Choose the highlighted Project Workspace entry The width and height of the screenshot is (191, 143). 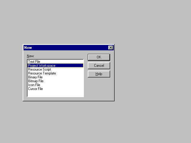42,66
